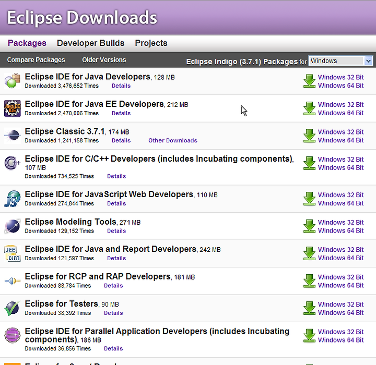The image size is (376, 365).
Task: Click the Java and Report Developers BIRT icon
Action: [x=12, y=253]
